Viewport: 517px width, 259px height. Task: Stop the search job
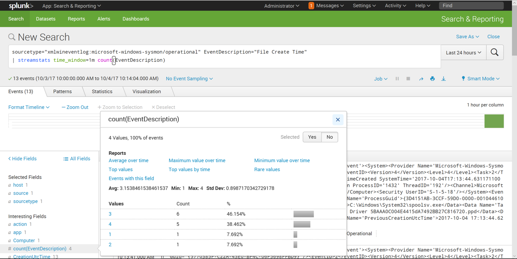pyautogui.click(x=408, y=79)
